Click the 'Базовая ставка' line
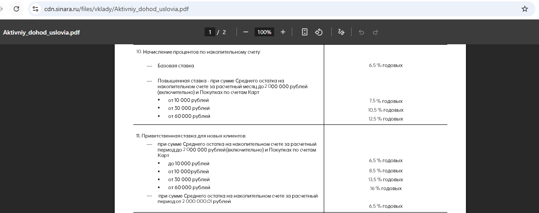 pyautogui.click(x=176, y=66)
